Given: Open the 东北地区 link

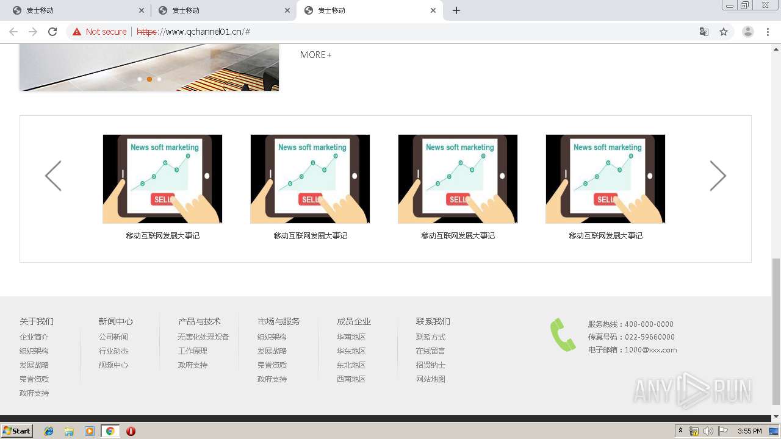Looking at the screenshot, I should [x=351, y=365].
